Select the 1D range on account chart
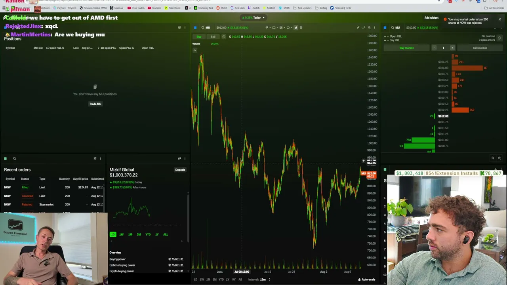507x285 pixels. coord(113,235)
